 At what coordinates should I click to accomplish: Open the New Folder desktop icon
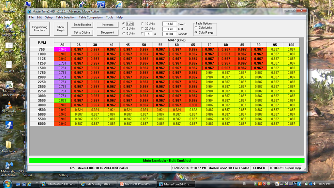point(9,147)
